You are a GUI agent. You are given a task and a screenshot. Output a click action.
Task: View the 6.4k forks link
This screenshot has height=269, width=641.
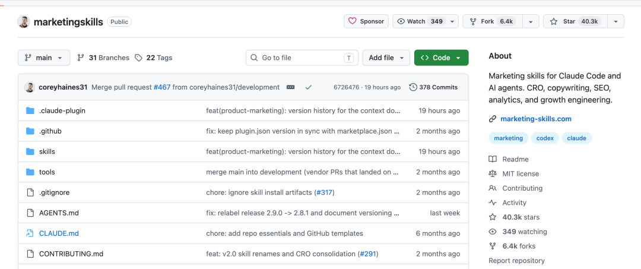pyautogui.click(x=519, y=246)
